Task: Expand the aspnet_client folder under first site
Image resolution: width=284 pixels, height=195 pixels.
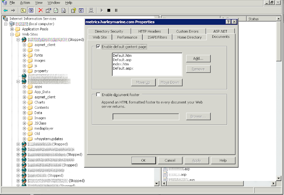Action: [24, 45]
